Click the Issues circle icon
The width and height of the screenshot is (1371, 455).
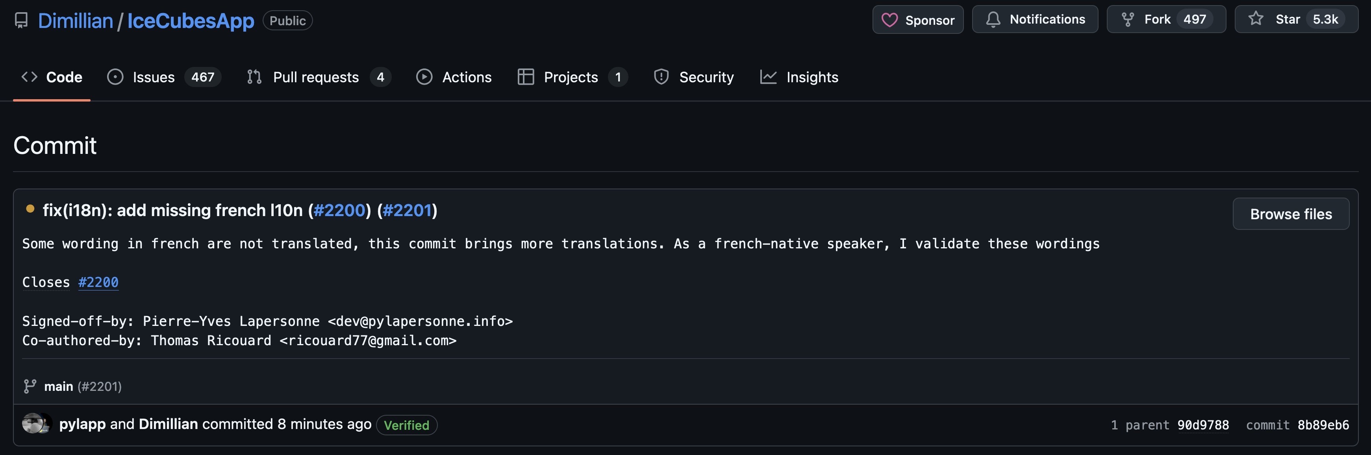tap(115, 77)
